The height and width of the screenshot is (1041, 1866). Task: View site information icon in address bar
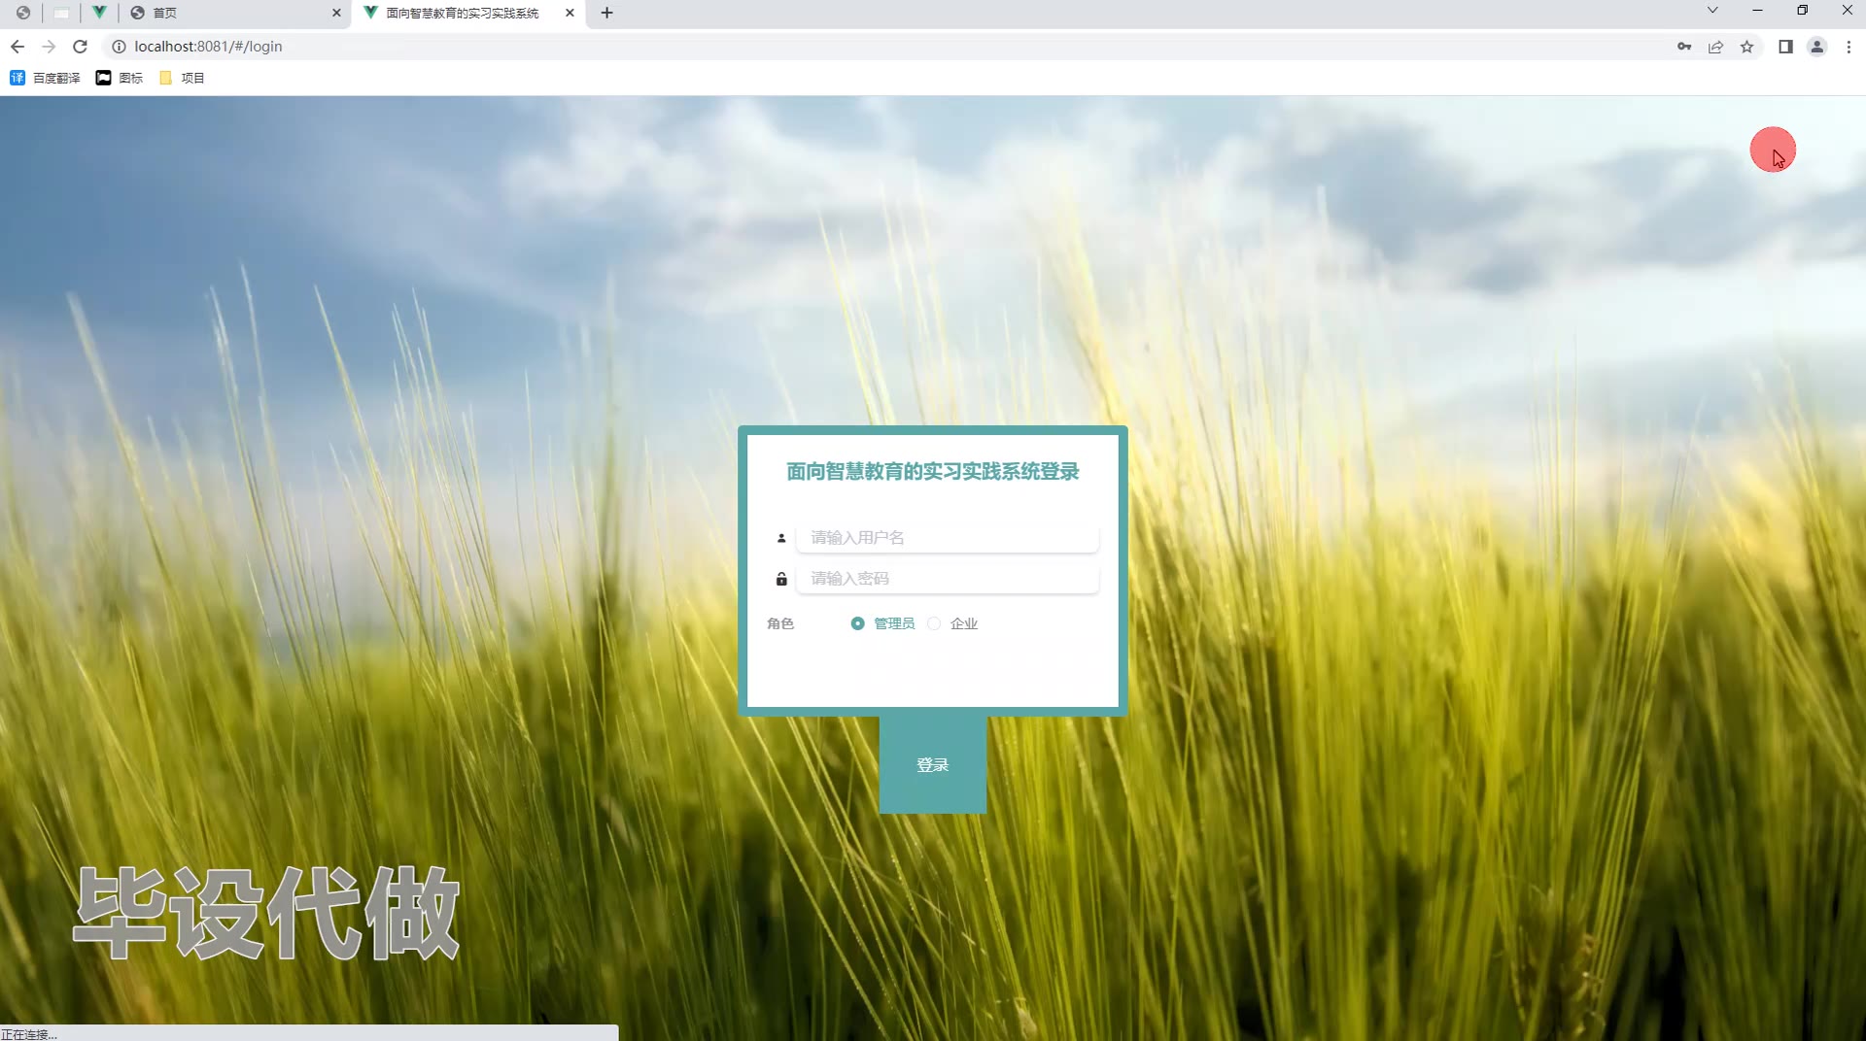119,47
